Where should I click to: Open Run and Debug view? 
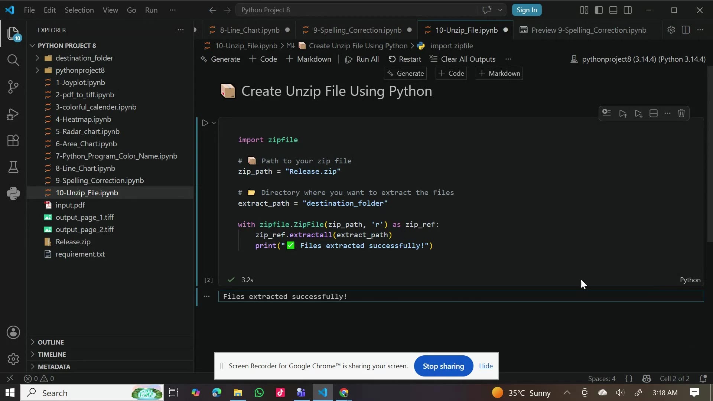(13, 114)
